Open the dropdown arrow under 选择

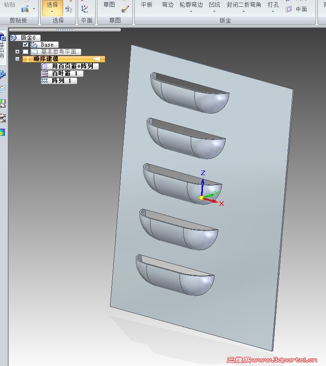52,11
